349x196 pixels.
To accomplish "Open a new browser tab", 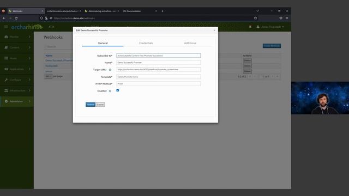I will click(163, 11).
